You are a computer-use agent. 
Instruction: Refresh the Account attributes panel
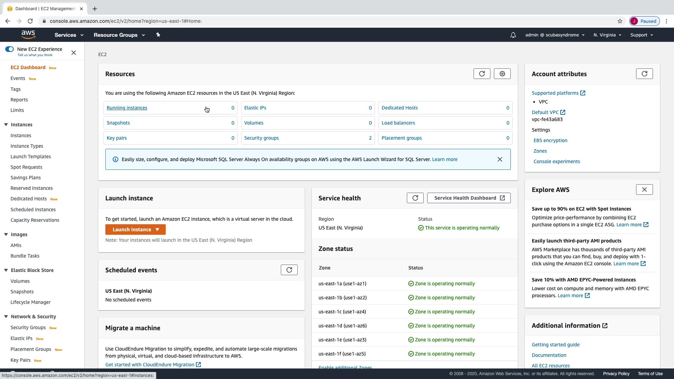(x=644, y=74)
